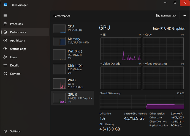Click the Startup apps gauge icon

[x=5, y=49]
